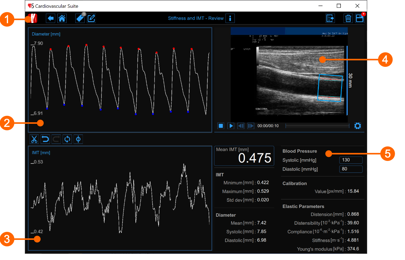Step back one video frame

point(241,126)
